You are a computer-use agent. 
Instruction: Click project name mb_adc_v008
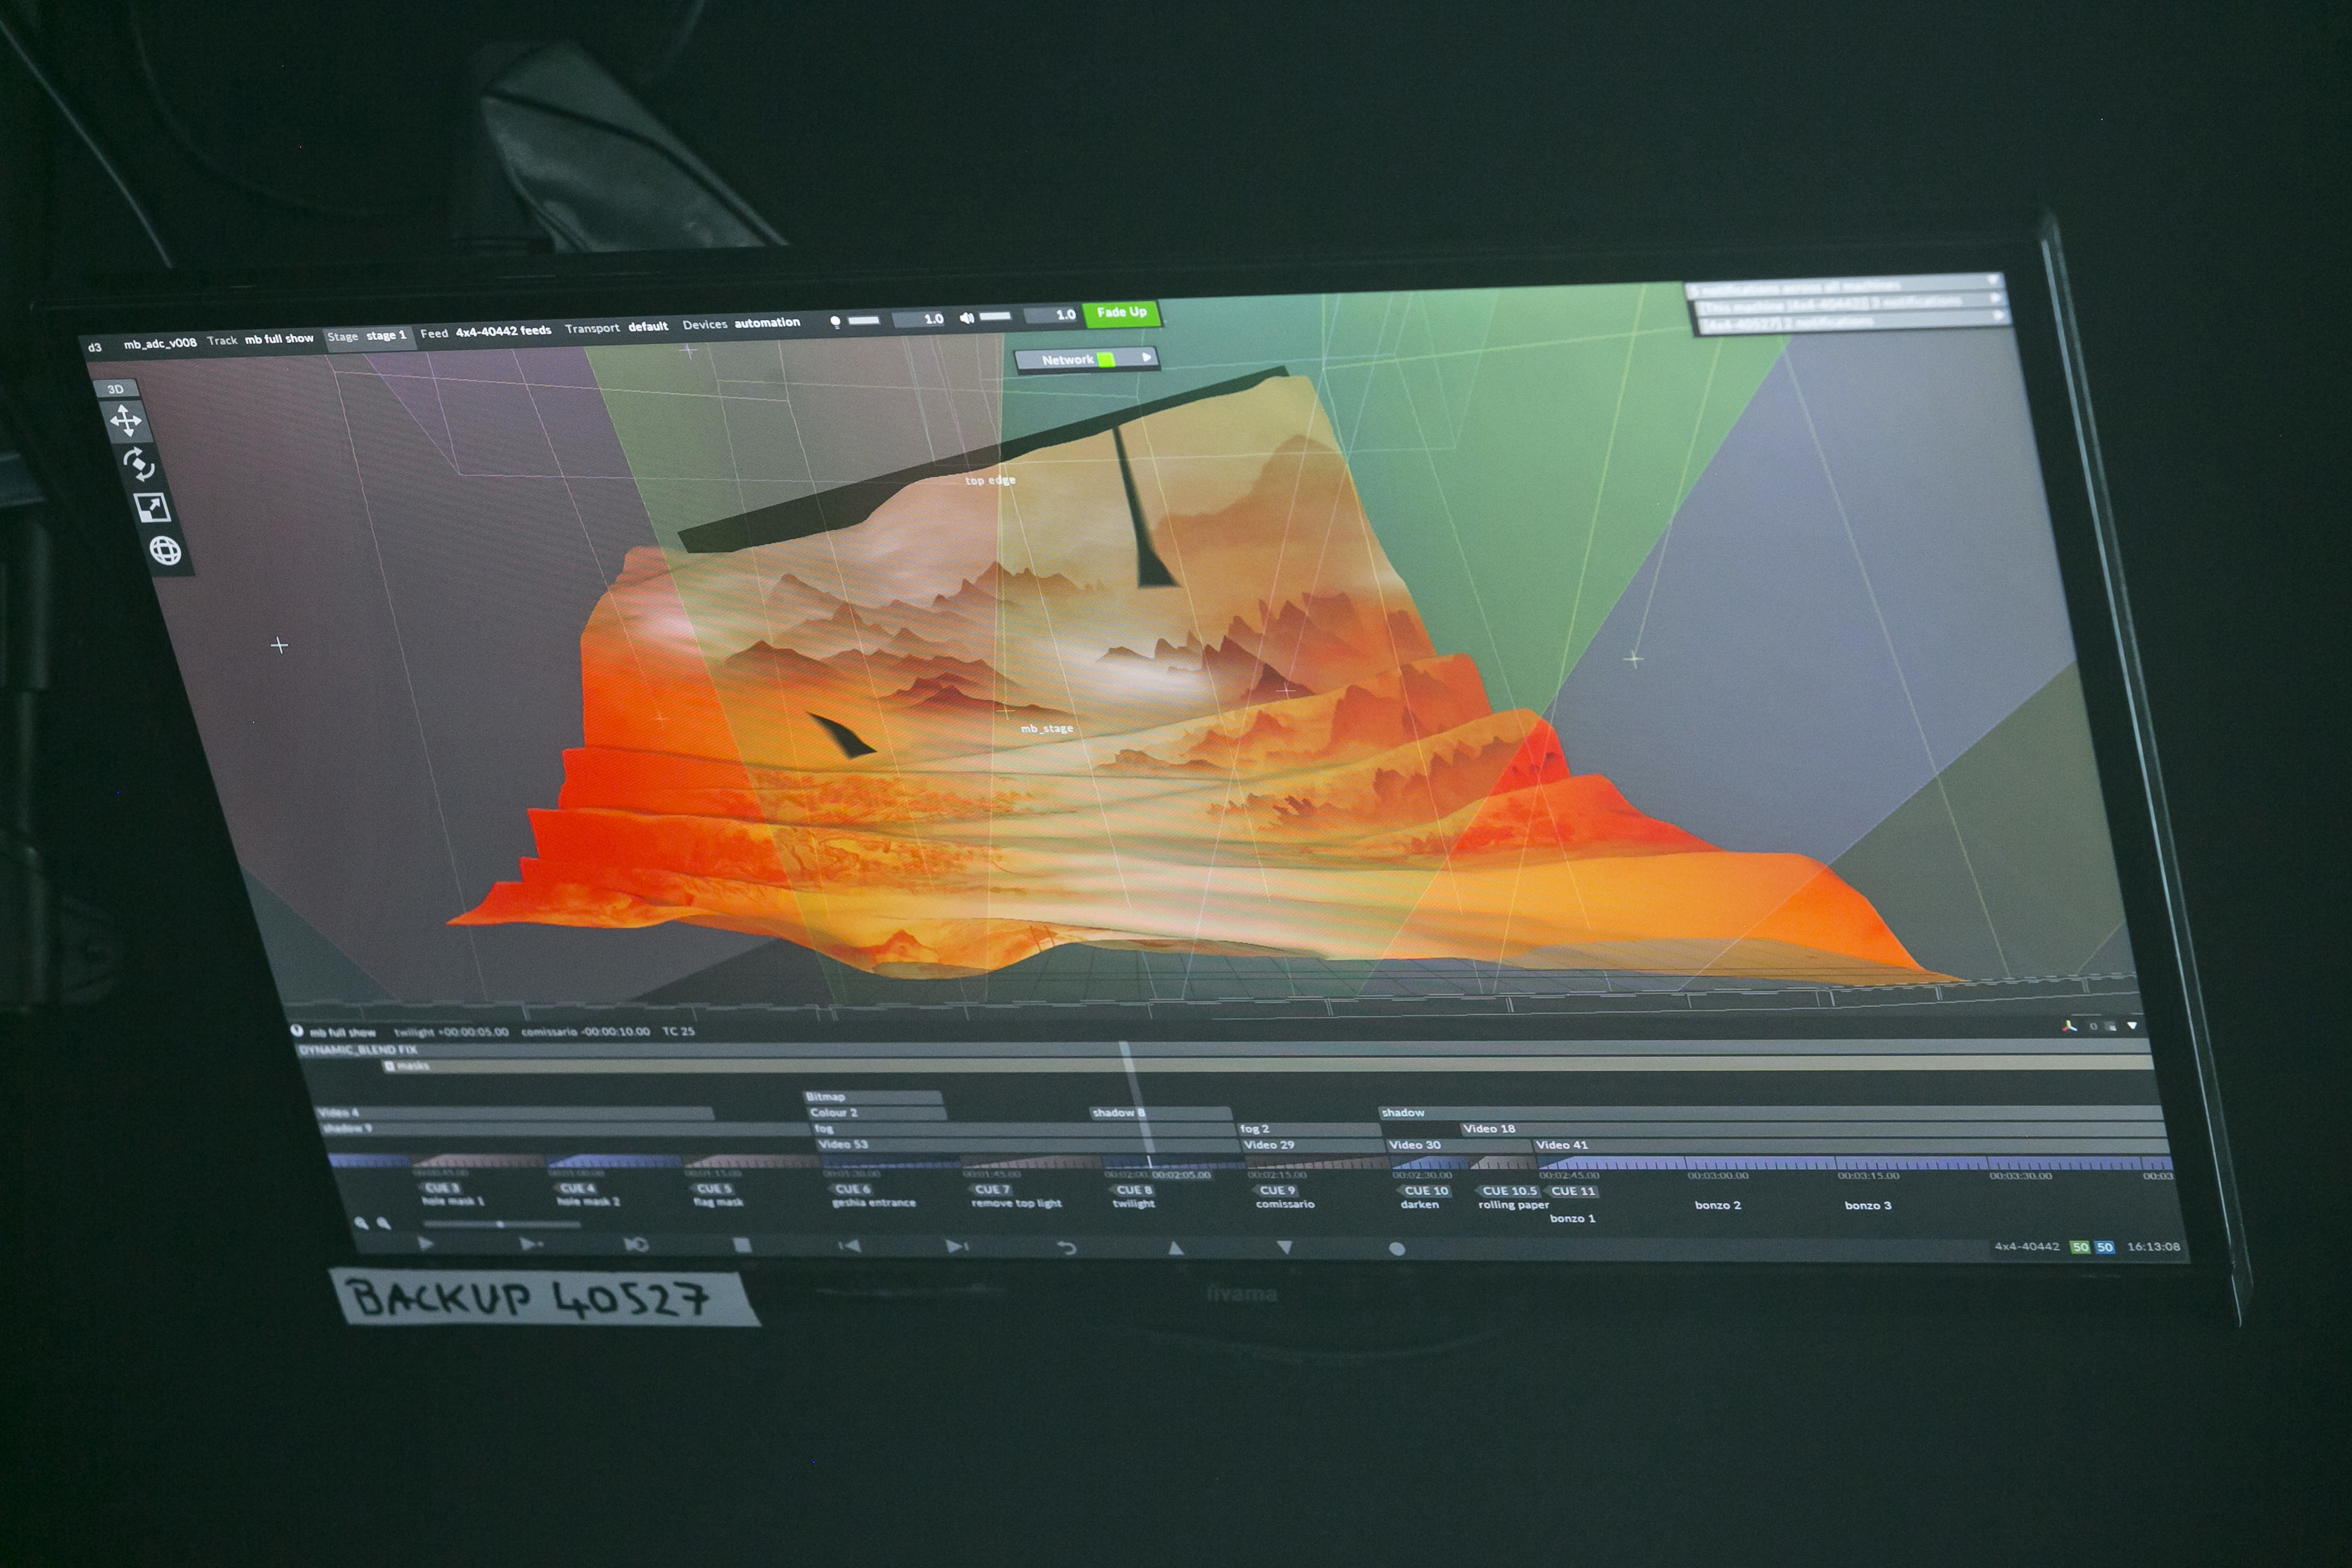160,343
